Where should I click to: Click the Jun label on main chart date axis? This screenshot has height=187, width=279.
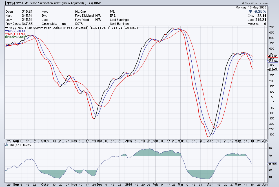tap(265, 141)
